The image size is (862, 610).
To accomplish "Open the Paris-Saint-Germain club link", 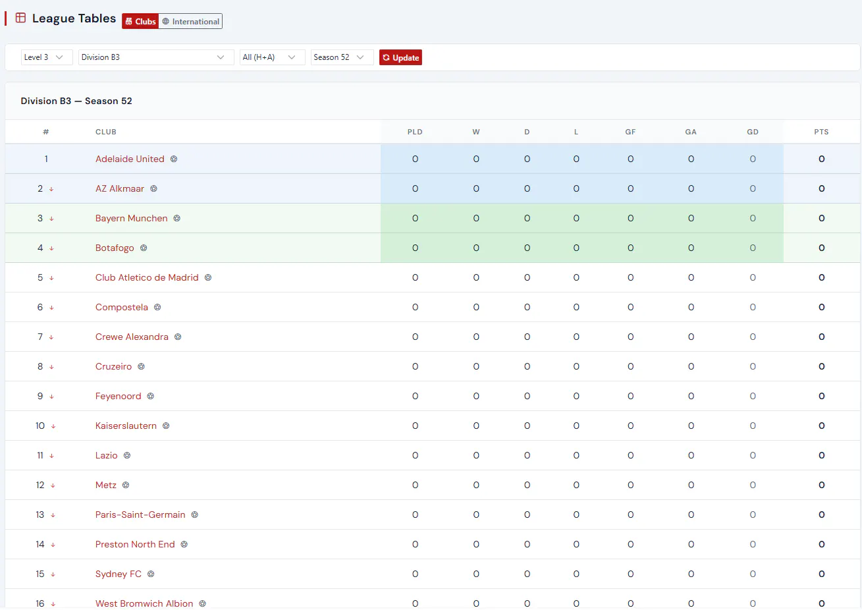I will [140, 514].
